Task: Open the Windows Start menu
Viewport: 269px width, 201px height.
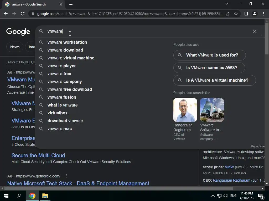Action: (6, 196)
